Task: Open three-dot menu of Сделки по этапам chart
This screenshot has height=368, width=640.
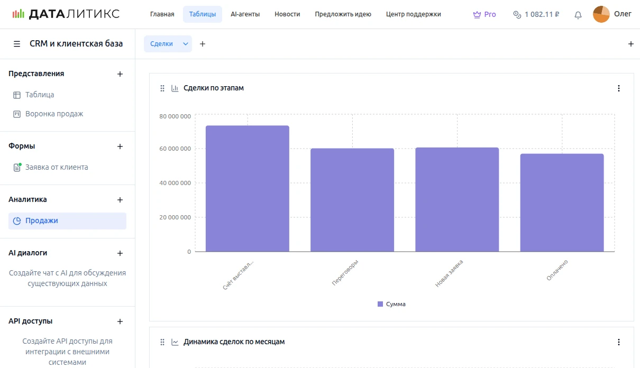Action: (x=619, y=88)
